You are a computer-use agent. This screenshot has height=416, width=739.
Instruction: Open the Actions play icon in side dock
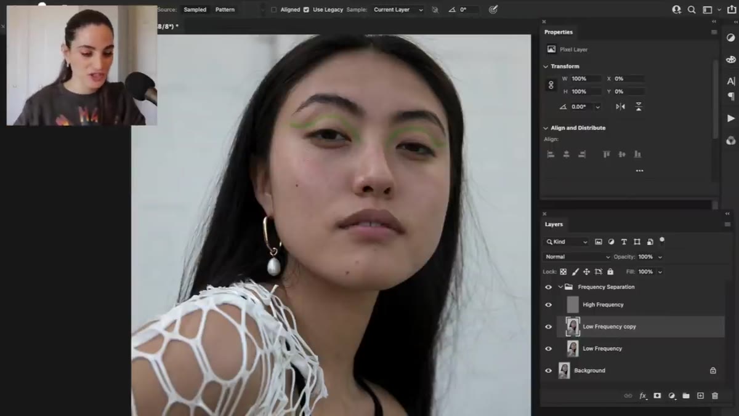click(x=731, y=118)
